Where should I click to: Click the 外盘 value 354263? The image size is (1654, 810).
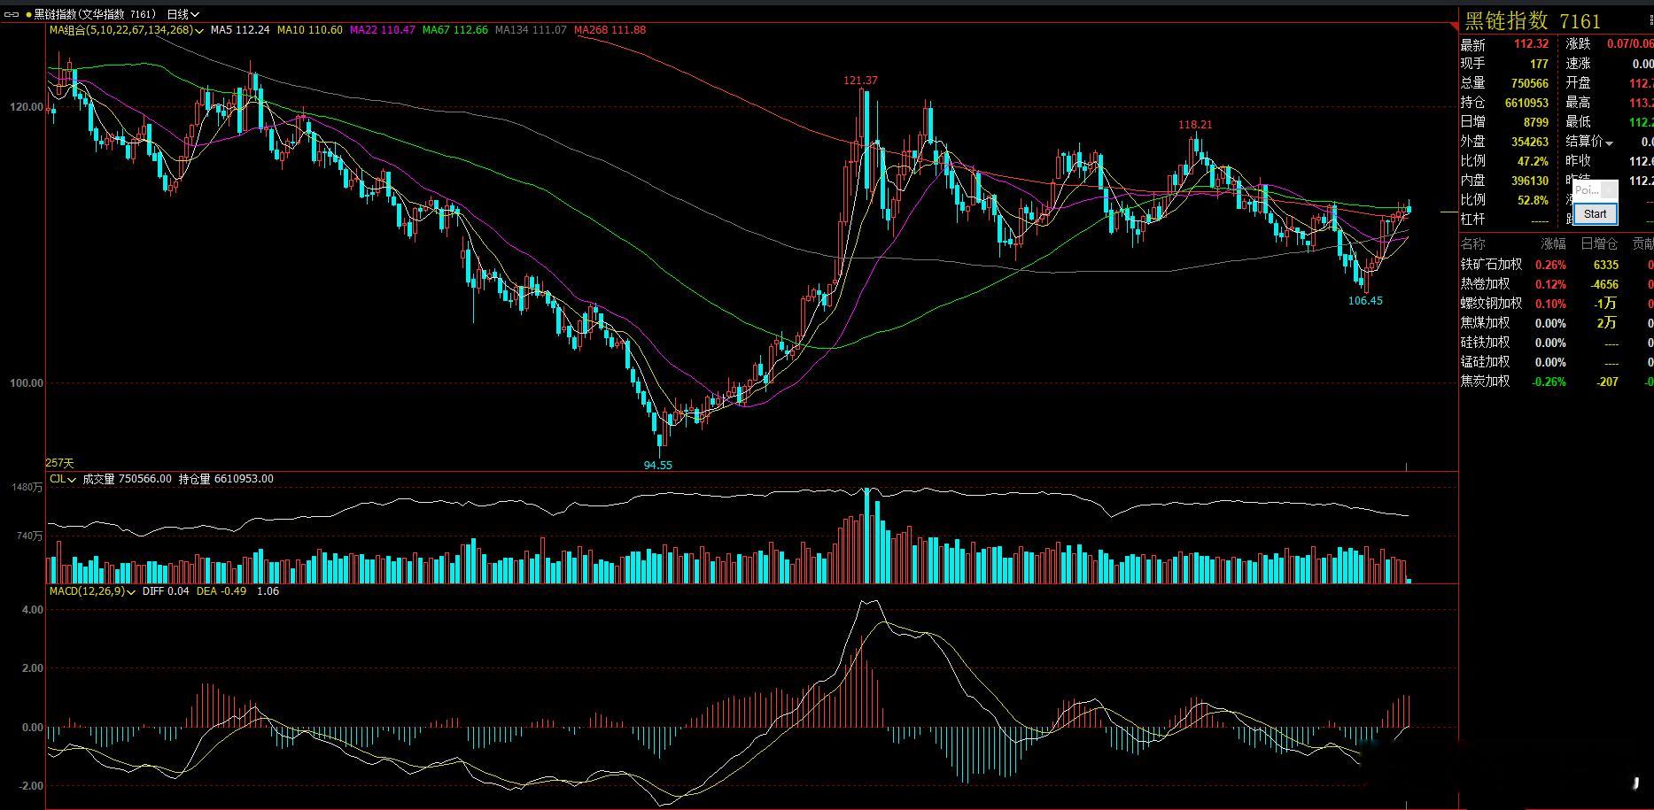click(1530, 142)
